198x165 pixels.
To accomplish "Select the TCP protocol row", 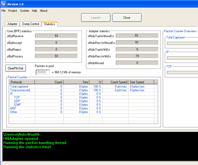I will pos(17,97).
